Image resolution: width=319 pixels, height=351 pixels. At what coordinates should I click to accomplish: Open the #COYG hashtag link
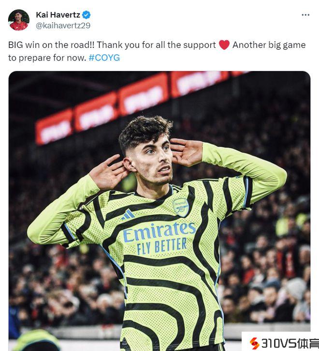[104, 58]
